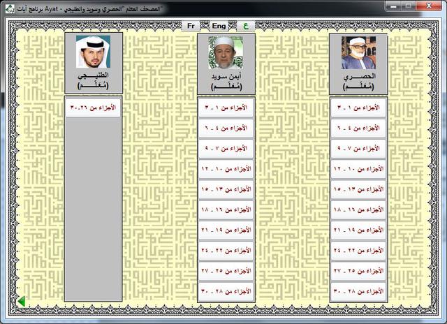Switch interface language to French (Fr)
Image resolution: width=447 pixels, height=324 pixels.
(x=191, y=26)
